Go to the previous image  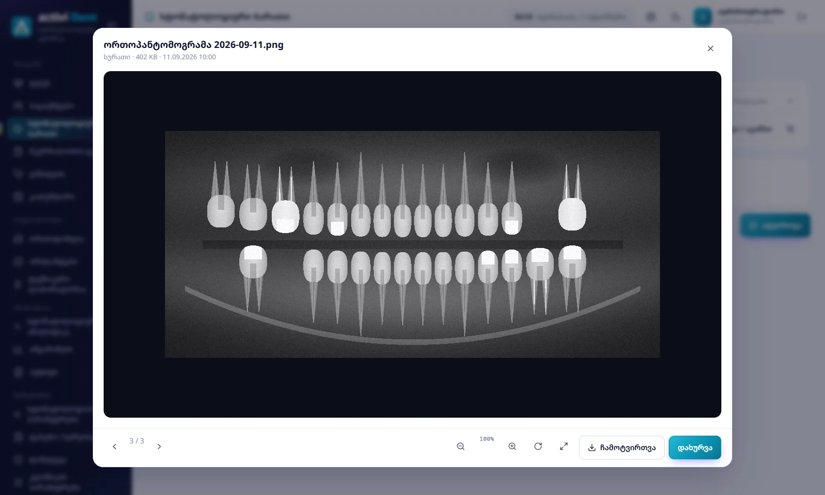pos(114,447)
